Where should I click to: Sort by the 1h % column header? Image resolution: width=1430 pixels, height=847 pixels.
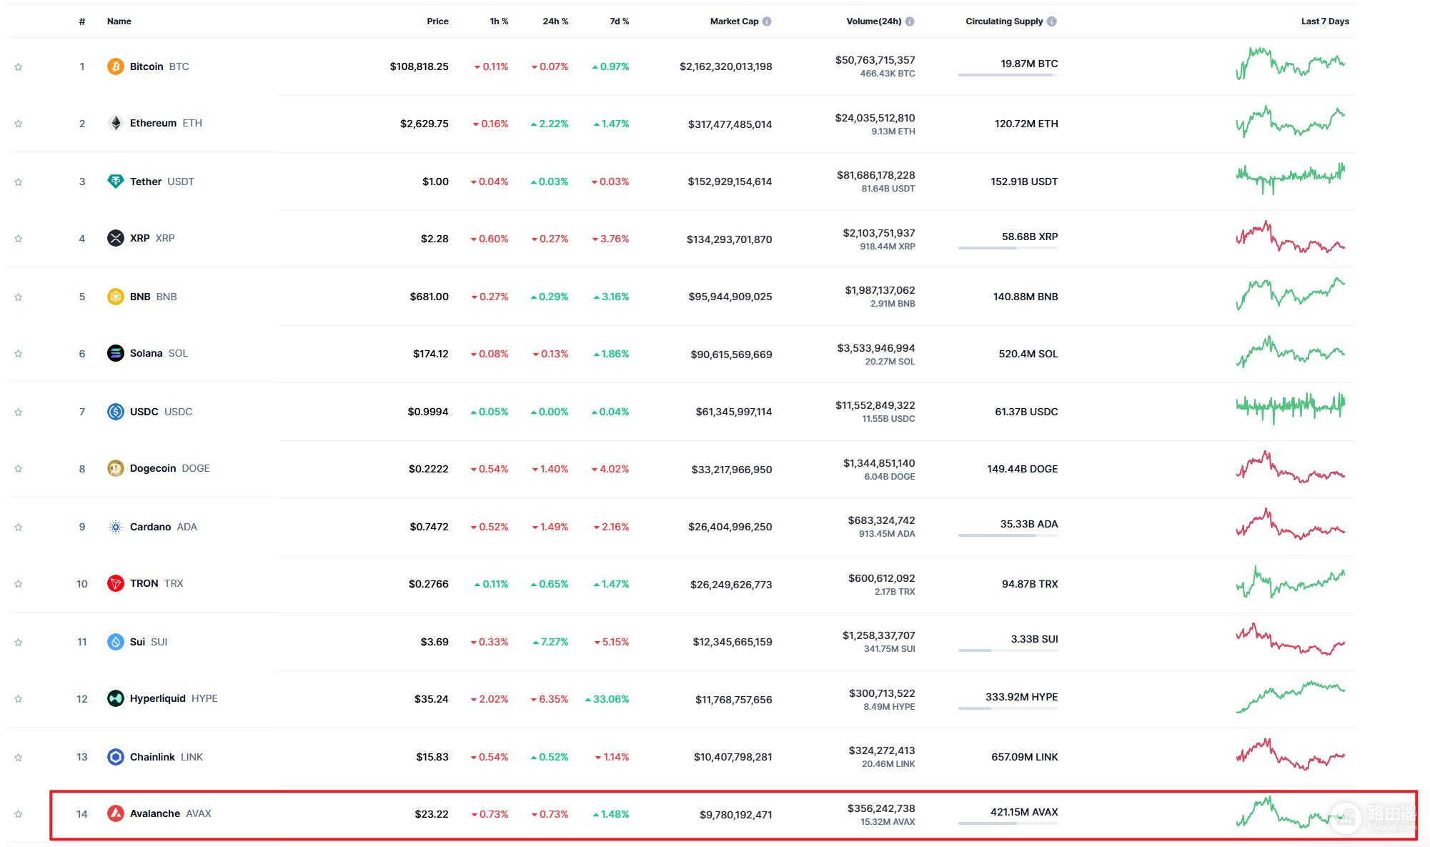(x=499, y=21)
